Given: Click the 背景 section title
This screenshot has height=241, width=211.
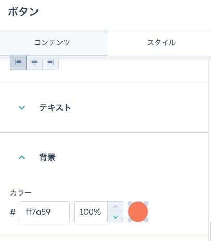Looking at the screenshot, I should pyautogui.click(x=47, y=157).
